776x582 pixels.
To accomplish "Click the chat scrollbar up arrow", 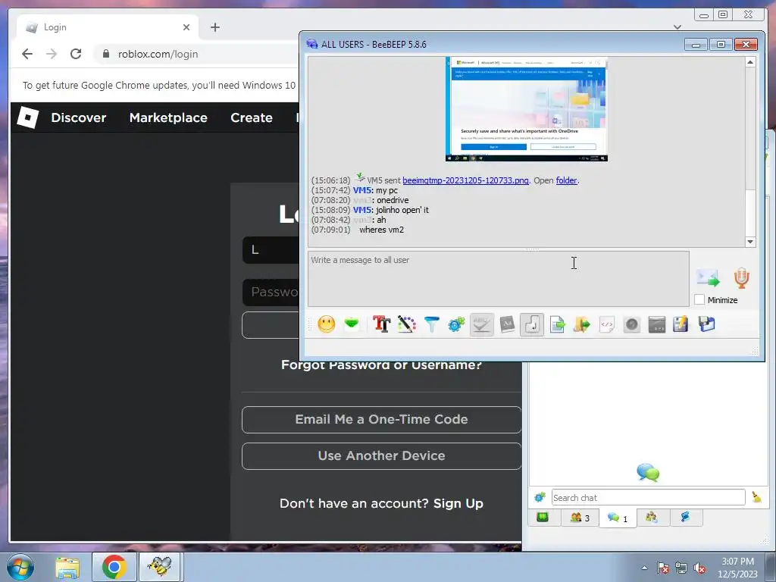I will pos(750,62).
